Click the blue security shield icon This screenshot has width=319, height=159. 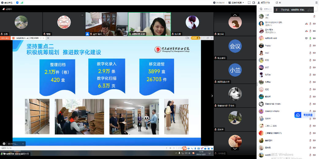(x=17, y=3)
